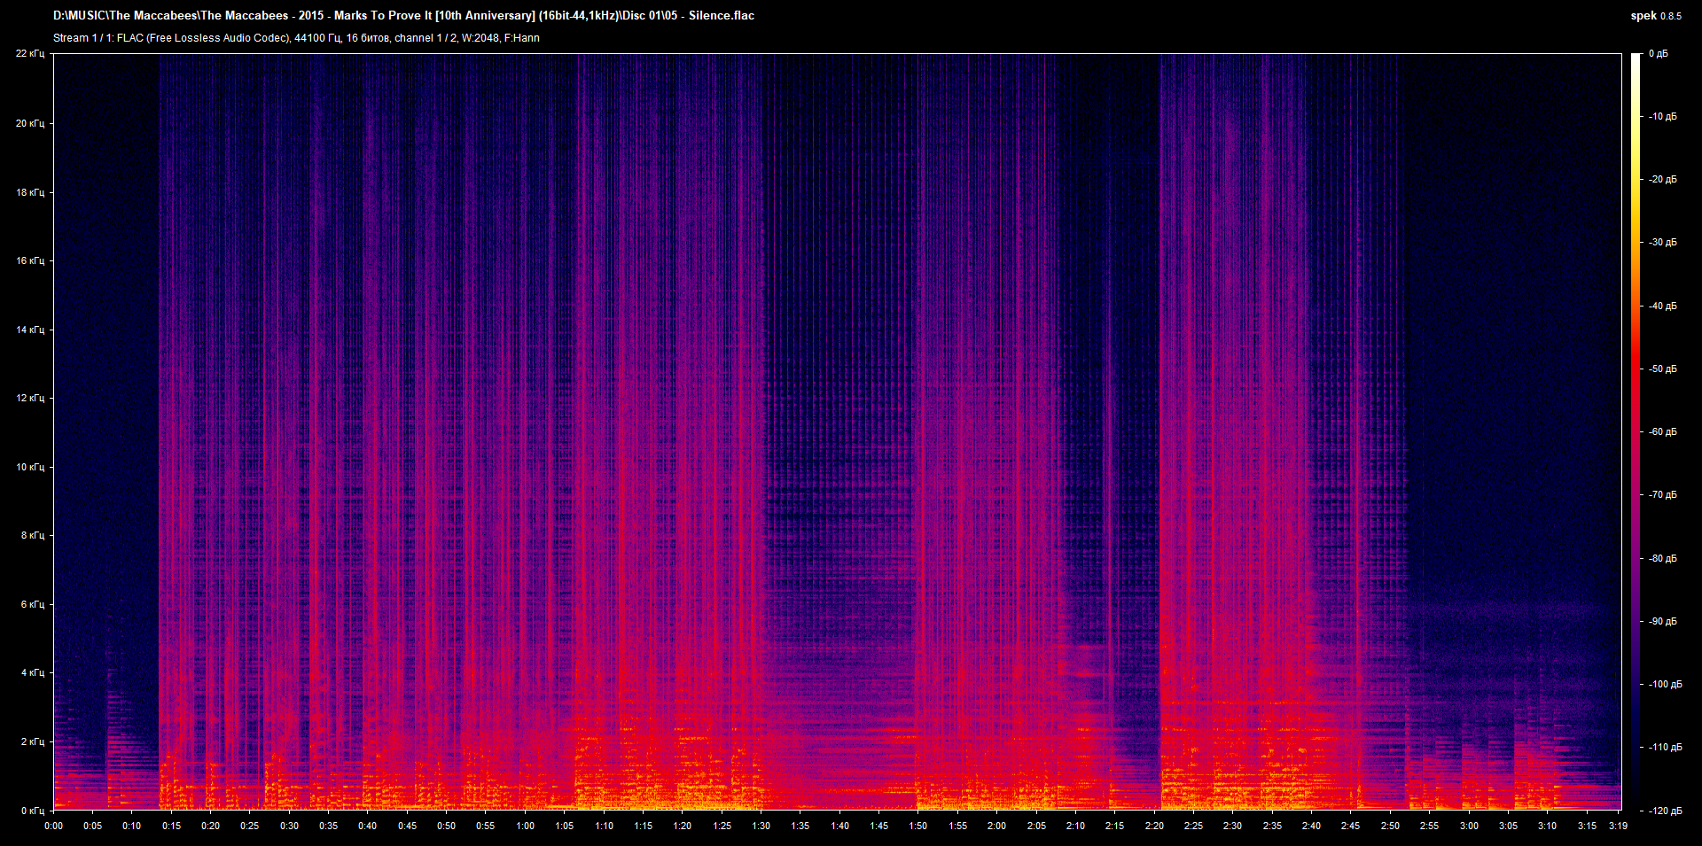The image size is (1702, 846).
Task: Select the 0 дБ label on the scale
Action: point(1658,54)
